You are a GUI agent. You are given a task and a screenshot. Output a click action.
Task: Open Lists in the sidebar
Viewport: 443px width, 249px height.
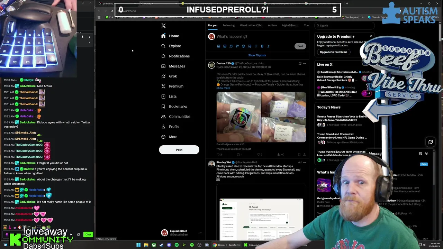(x=169, y=96)
